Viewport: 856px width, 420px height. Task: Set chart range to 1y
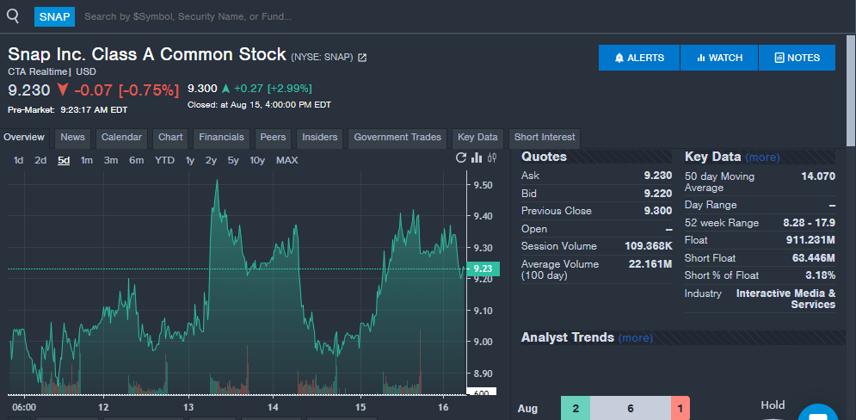189,161
